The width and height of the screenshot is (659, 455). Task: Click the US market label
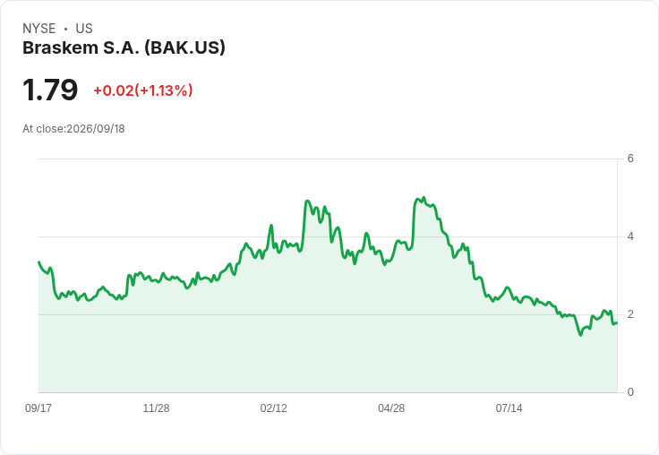tap(84, 29)
